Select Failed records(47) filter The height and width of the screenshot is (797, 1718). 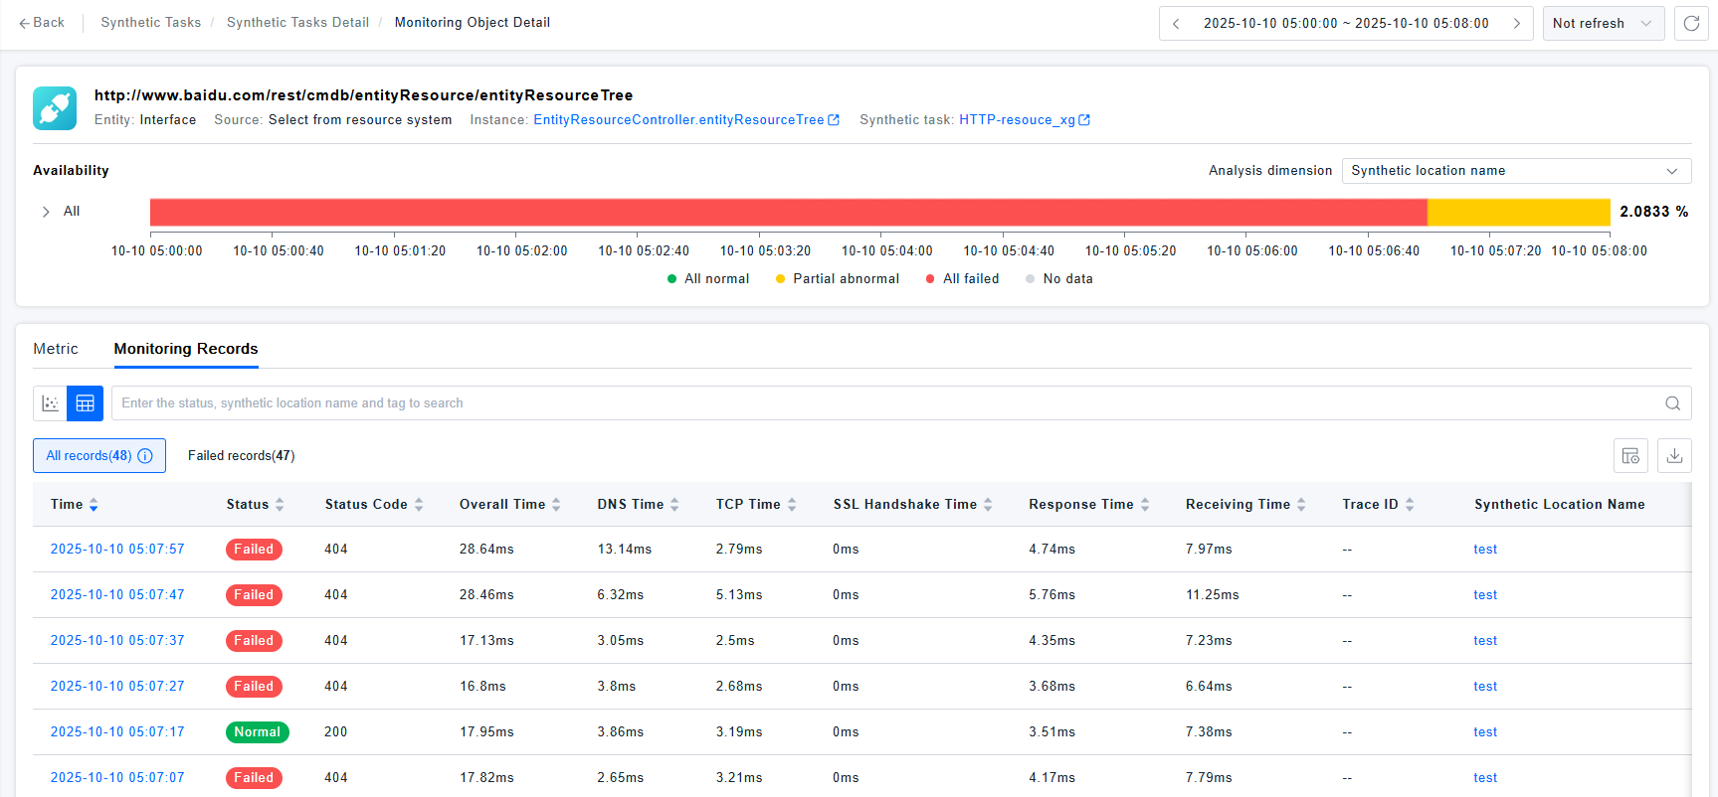[241, 456]
